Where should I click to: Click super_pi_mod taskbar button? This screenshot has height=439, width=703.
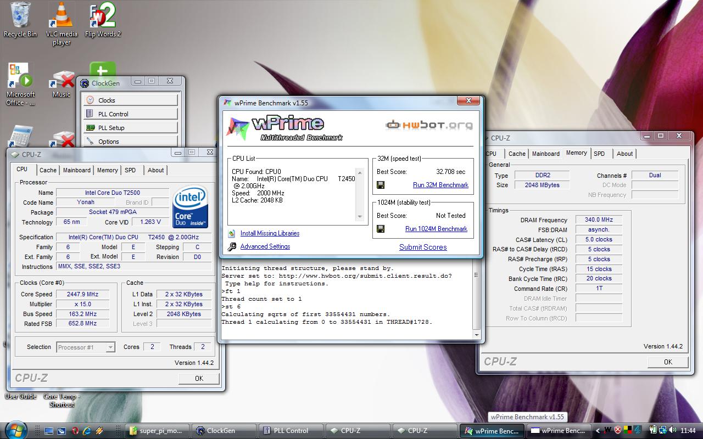pos(158,431)
